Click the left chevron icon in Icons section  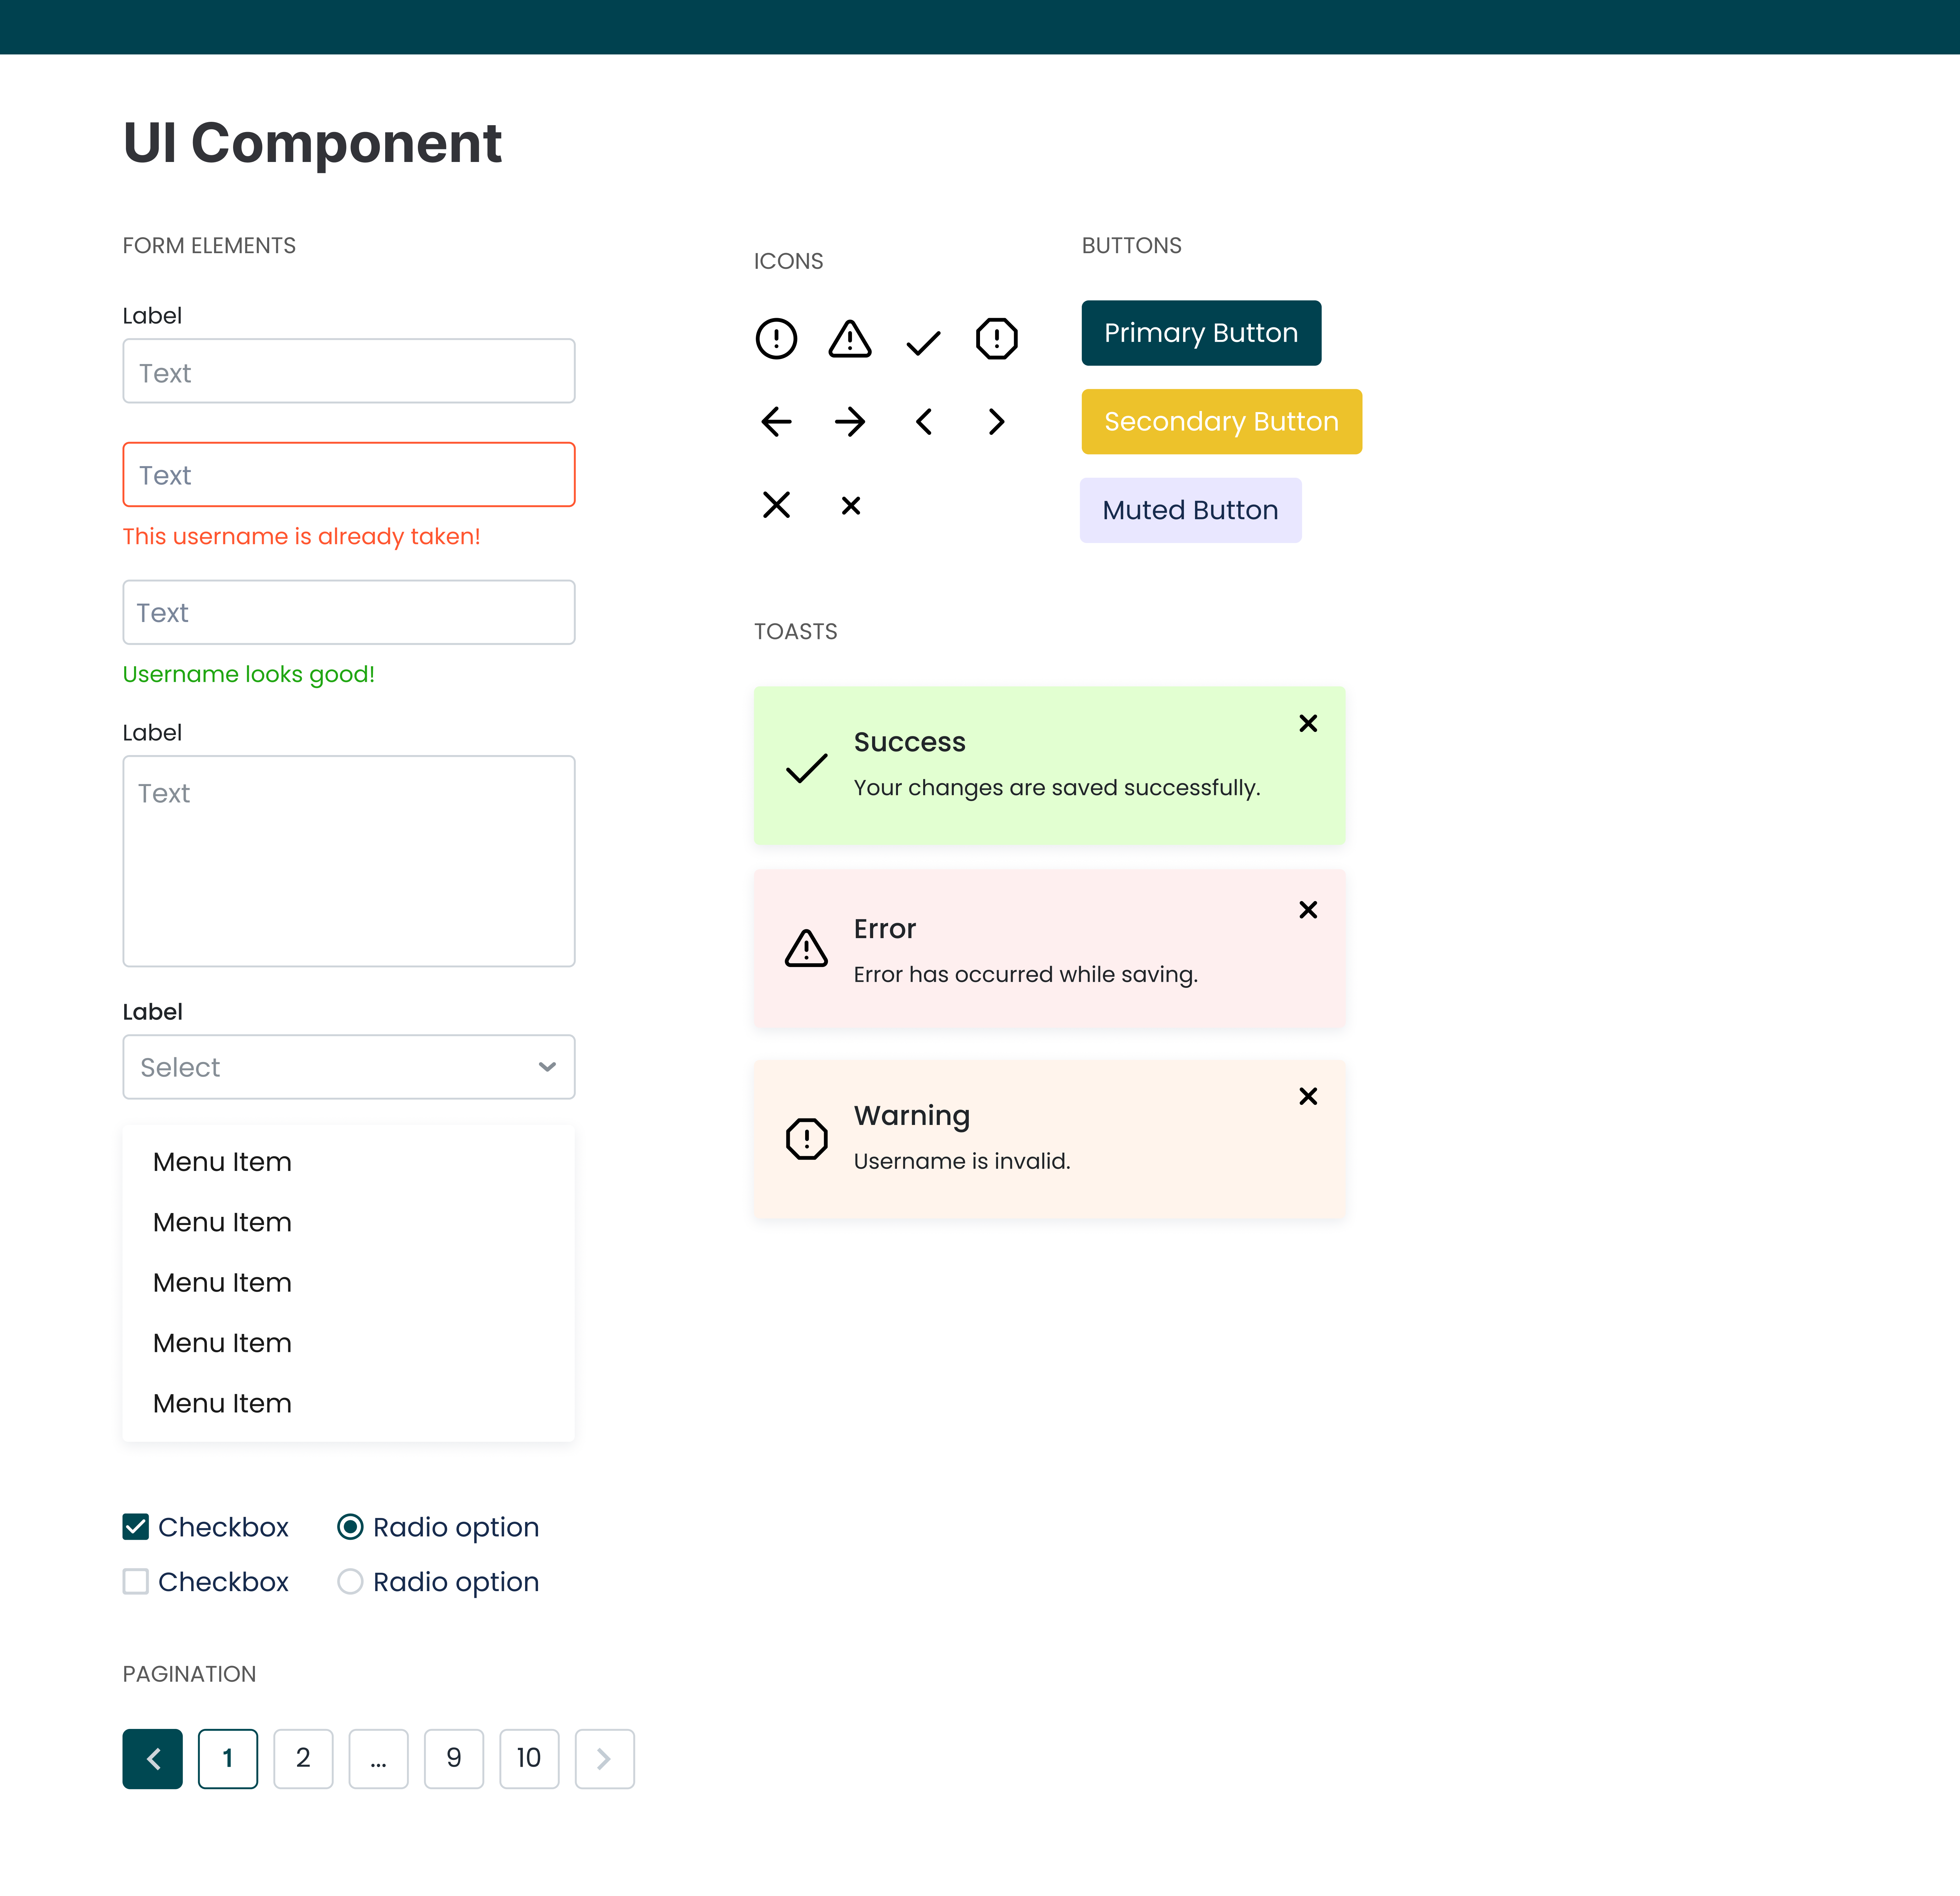click(x=923, y=422)
